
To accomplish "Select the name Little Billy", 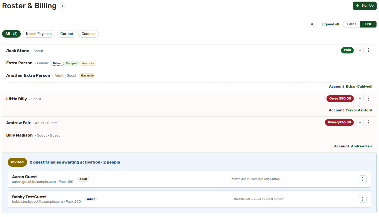I will tap(16, 99).
